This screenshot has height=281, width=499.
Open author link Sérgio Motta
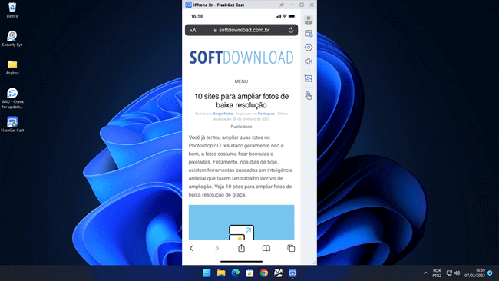pyautogui.click(x=223, y=114)
